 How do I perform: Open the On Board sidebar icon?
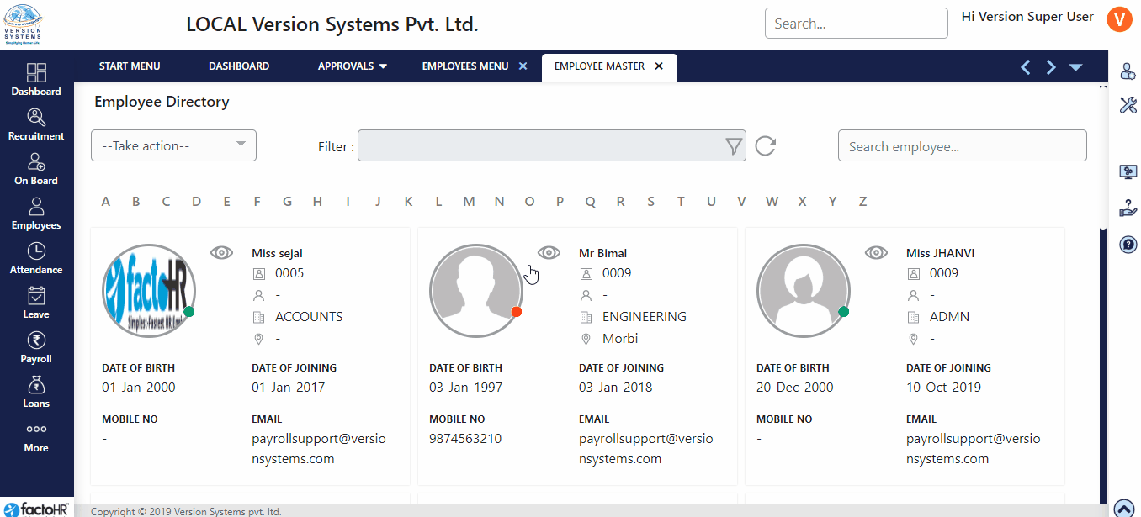[36, 168]
